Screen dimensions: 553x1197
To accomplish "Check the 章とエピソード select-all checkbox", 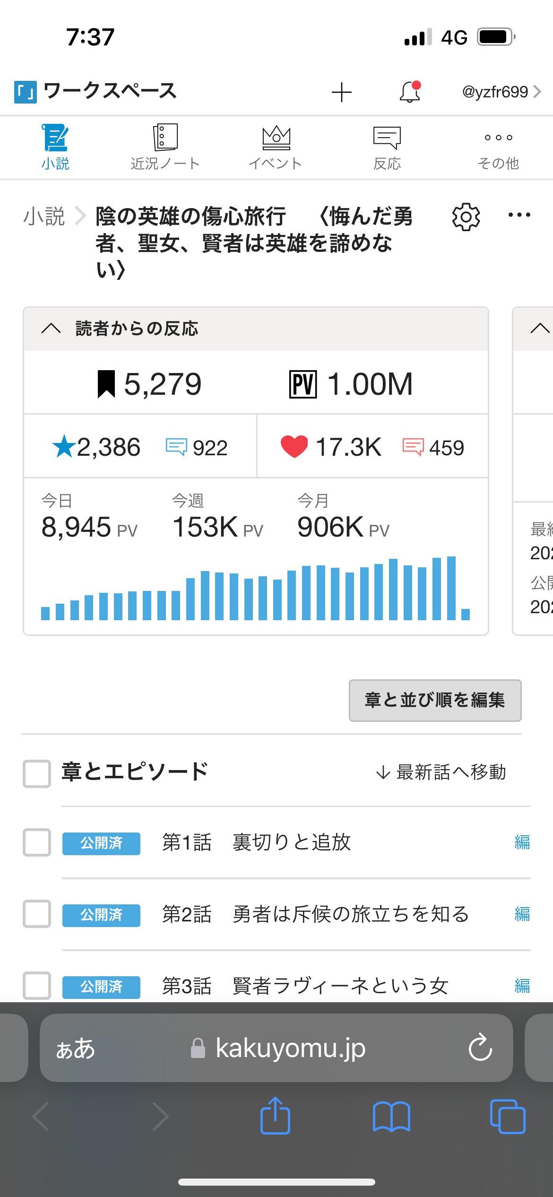I will pos(37,773).
